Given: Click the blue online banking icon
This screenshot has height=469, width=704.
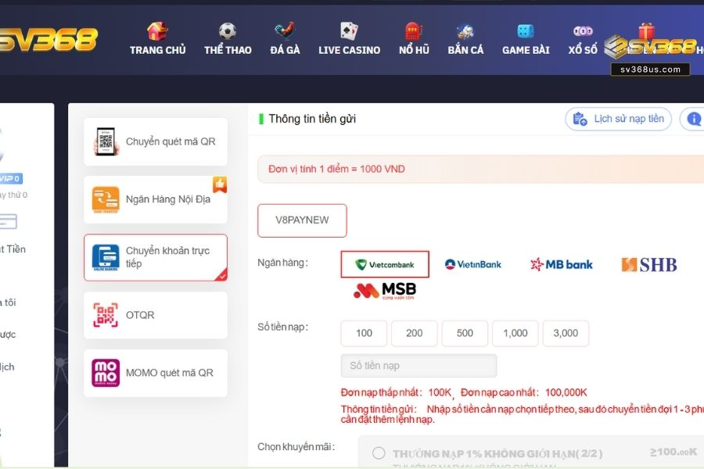Looking at the screenshot, I should click(x=106, y=257).
